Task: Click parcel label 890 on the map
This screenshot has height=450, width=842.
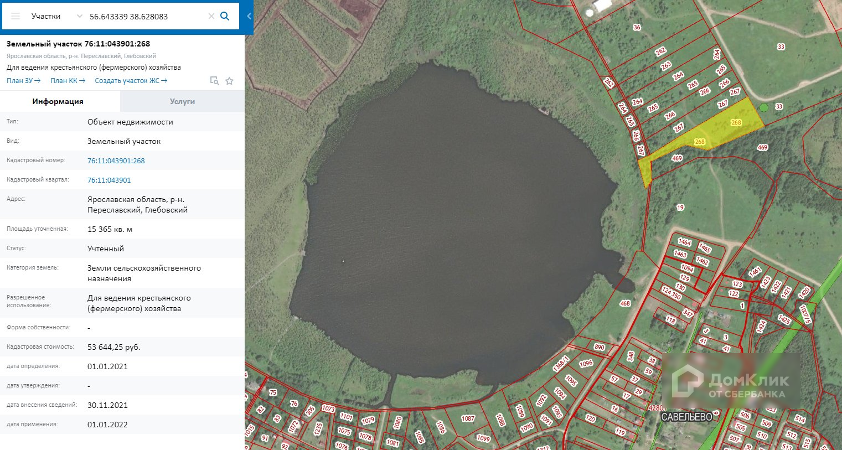Action: click(600, 347)
